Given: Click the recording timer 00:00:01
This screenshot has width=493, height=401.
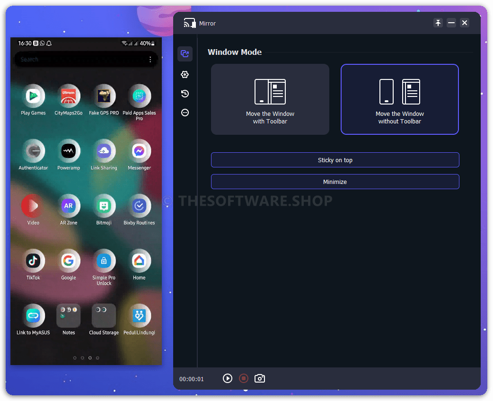Looking at the screenshot, I should (x=192, y=379).
